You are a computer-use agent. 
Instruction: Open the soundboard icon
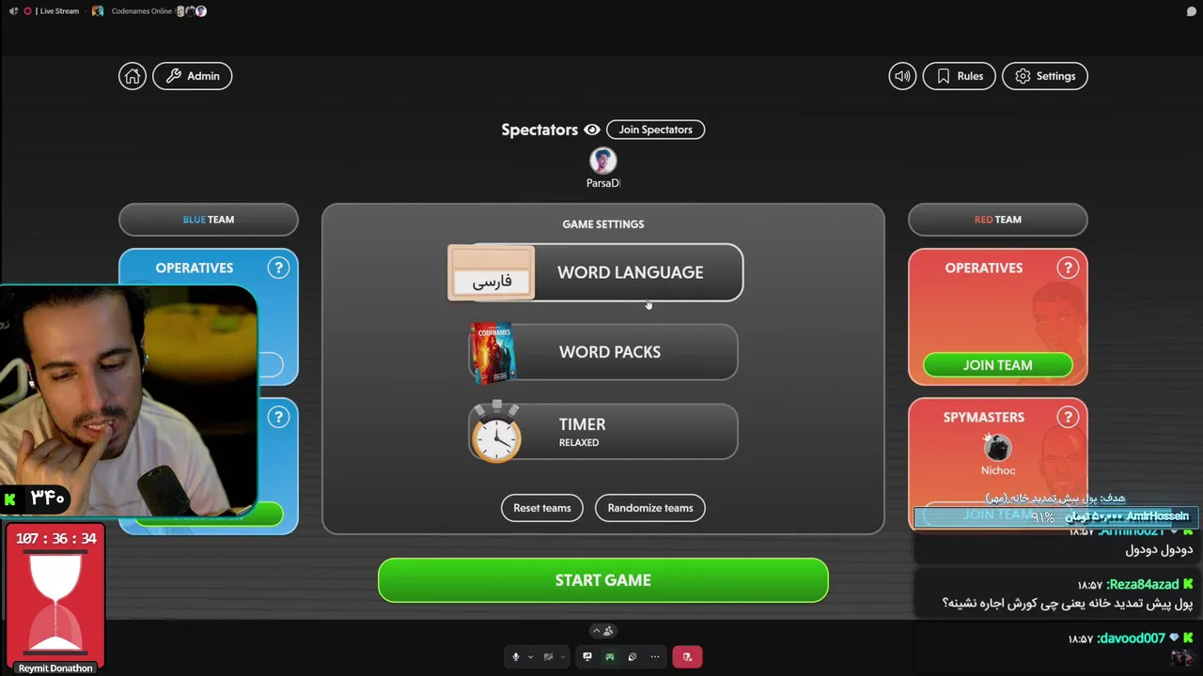633,657
